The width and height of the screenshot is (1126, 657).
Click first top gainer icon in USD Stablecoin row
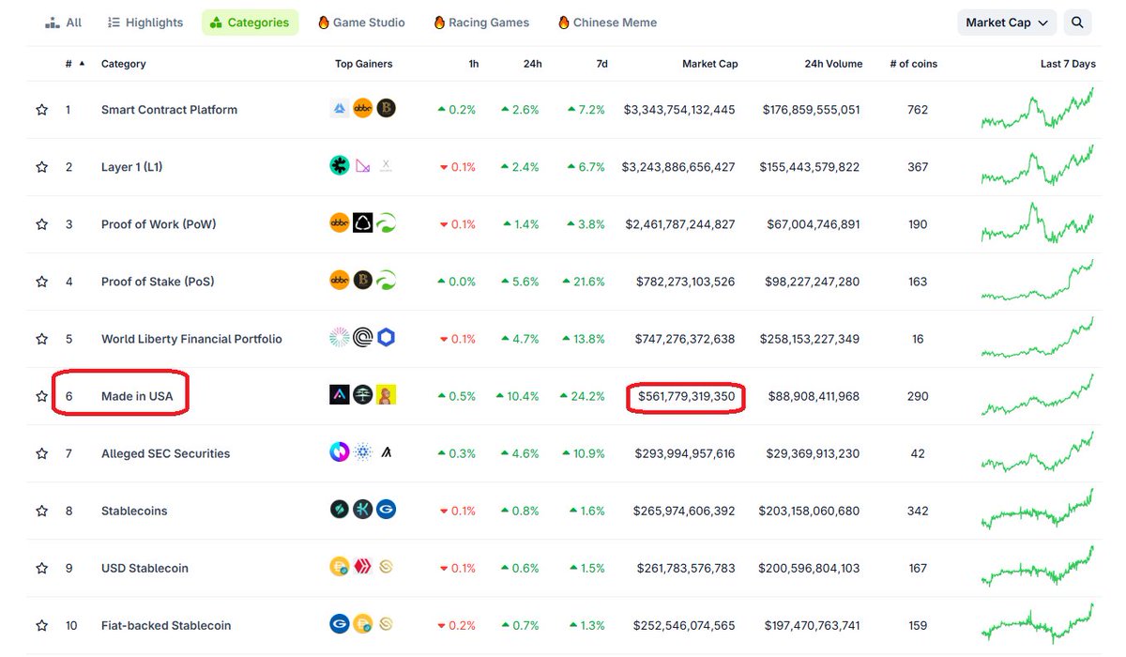tap(340, 567)
